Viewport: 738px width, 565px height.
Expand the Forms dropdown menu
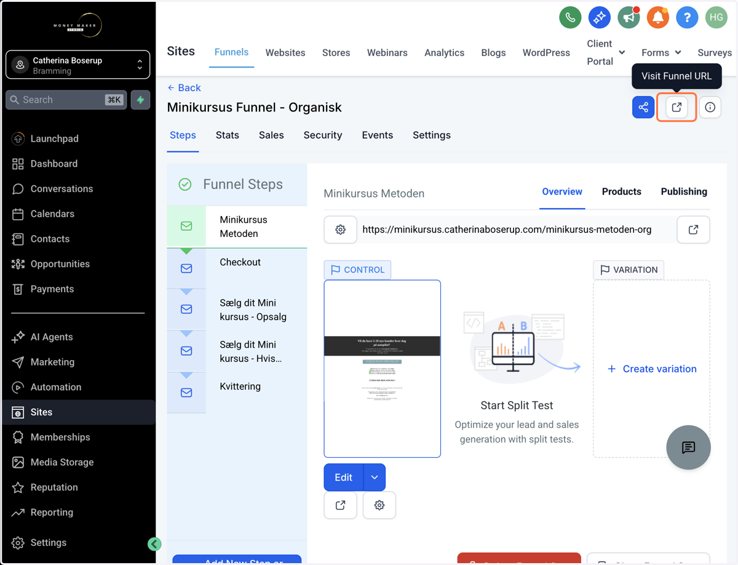661,52
